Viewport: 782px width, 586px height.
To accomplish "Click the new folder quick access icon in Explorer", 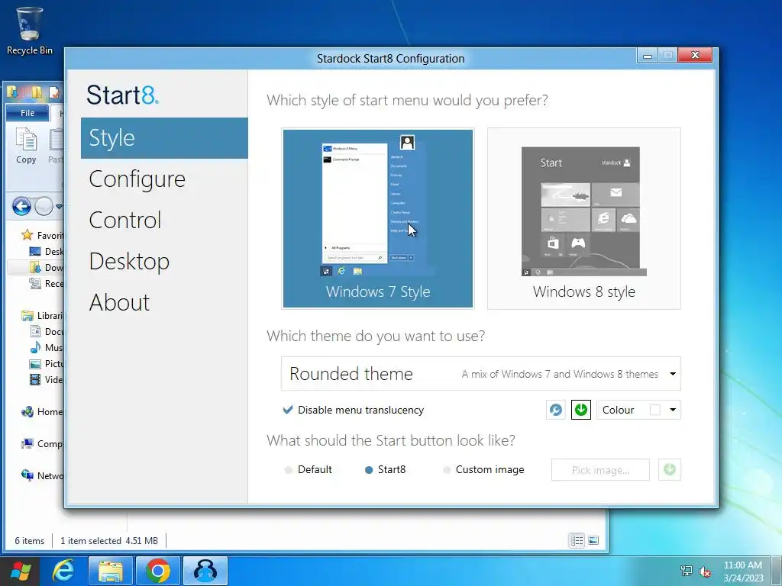I will (37, 92).
